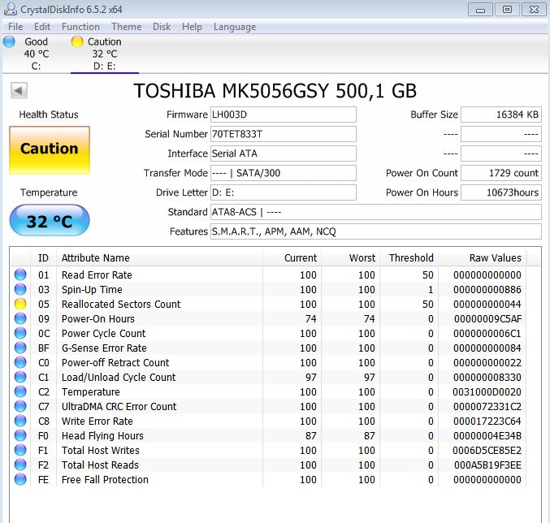
Task: Open the Disk menu
Action: 162,27
